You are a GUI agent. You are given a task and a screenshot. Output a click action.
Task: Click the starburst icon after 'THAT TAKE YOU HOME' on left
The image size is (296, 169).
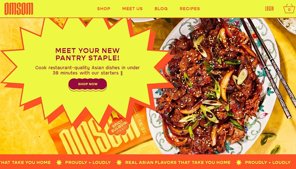(59, 163)
